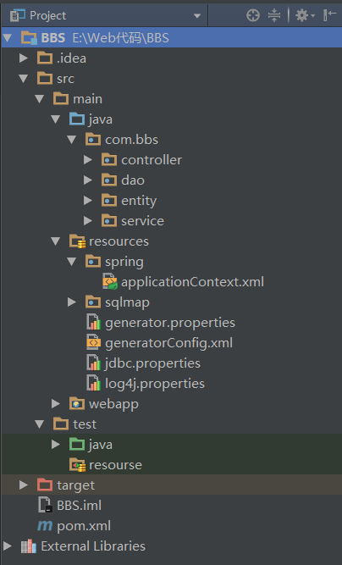Viewport: 342px width, 565px height.
Task: Click the BBS module folder icon
Action: [29, 37]
